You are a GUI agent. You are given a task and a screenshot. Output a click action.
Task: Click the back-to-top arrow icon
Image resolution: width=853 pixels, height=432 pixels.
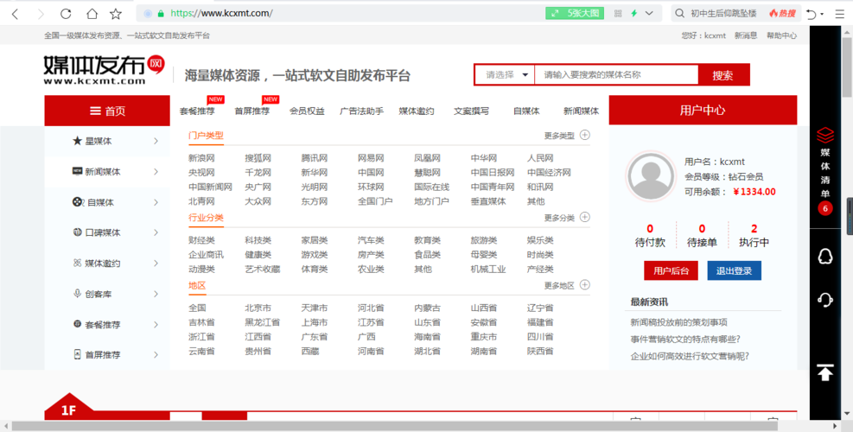(825, 372)
